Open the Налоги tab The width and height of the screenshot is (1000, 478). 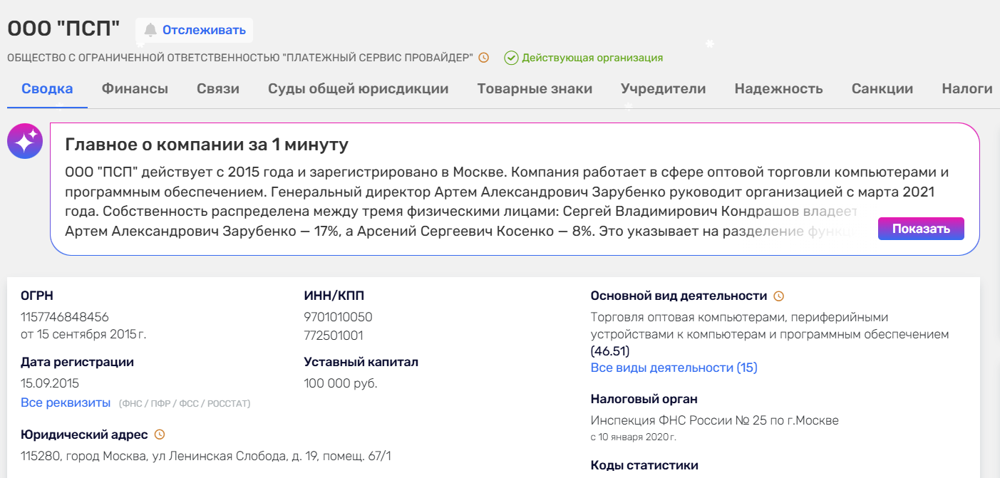967,89
